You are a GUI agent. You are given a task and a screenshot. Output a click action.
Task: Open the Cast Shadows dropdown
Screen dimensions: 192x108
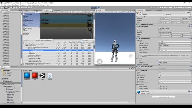tap(175, 47)
